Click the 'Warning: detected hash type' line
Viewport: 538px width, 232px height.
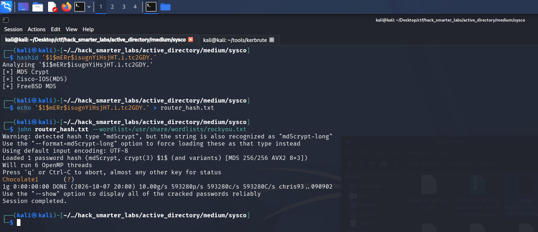click(x=168, y=136)
